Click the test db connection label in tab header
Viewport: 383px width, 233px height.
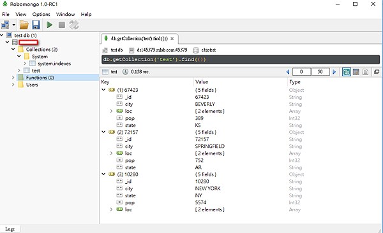click(x=117, y=50)
